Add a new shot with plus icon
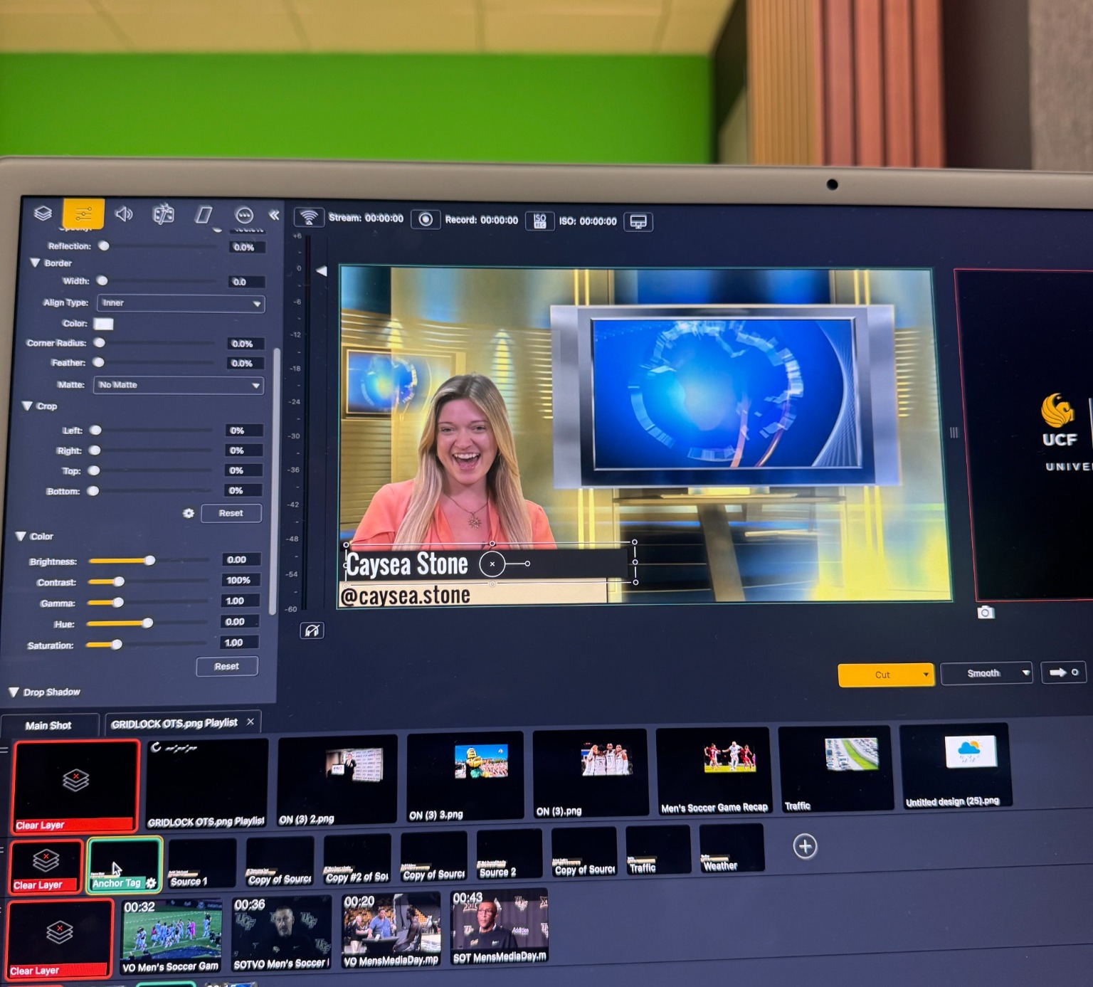1093x987 pixels. (805, 846)
